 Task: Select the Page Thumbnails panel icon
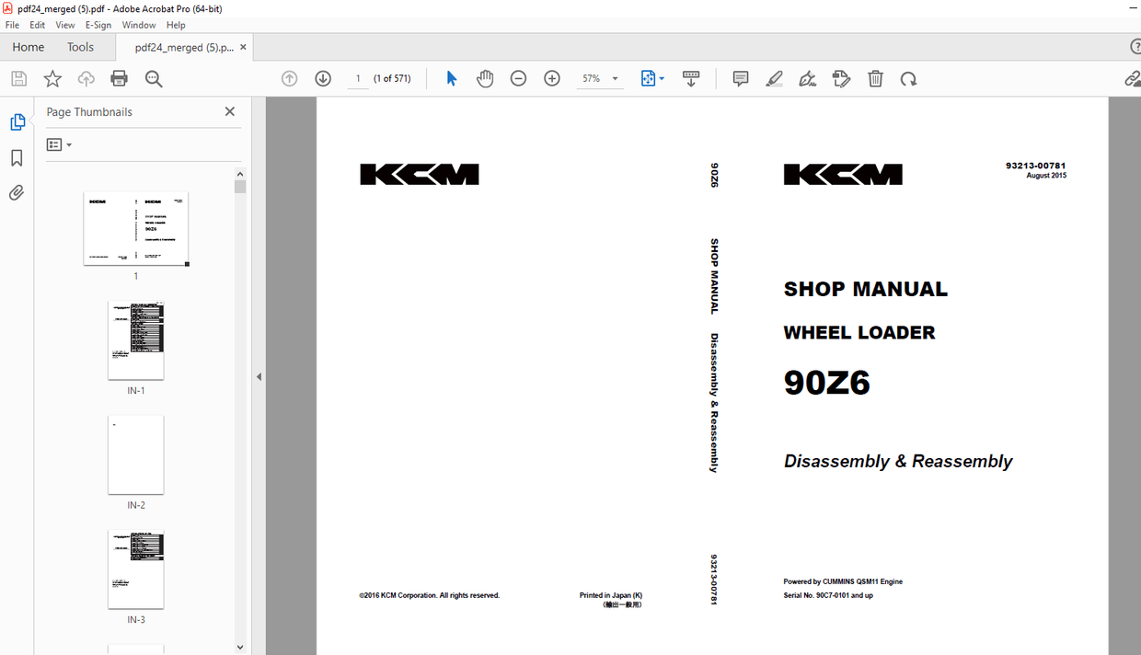(x=17, y=121)
